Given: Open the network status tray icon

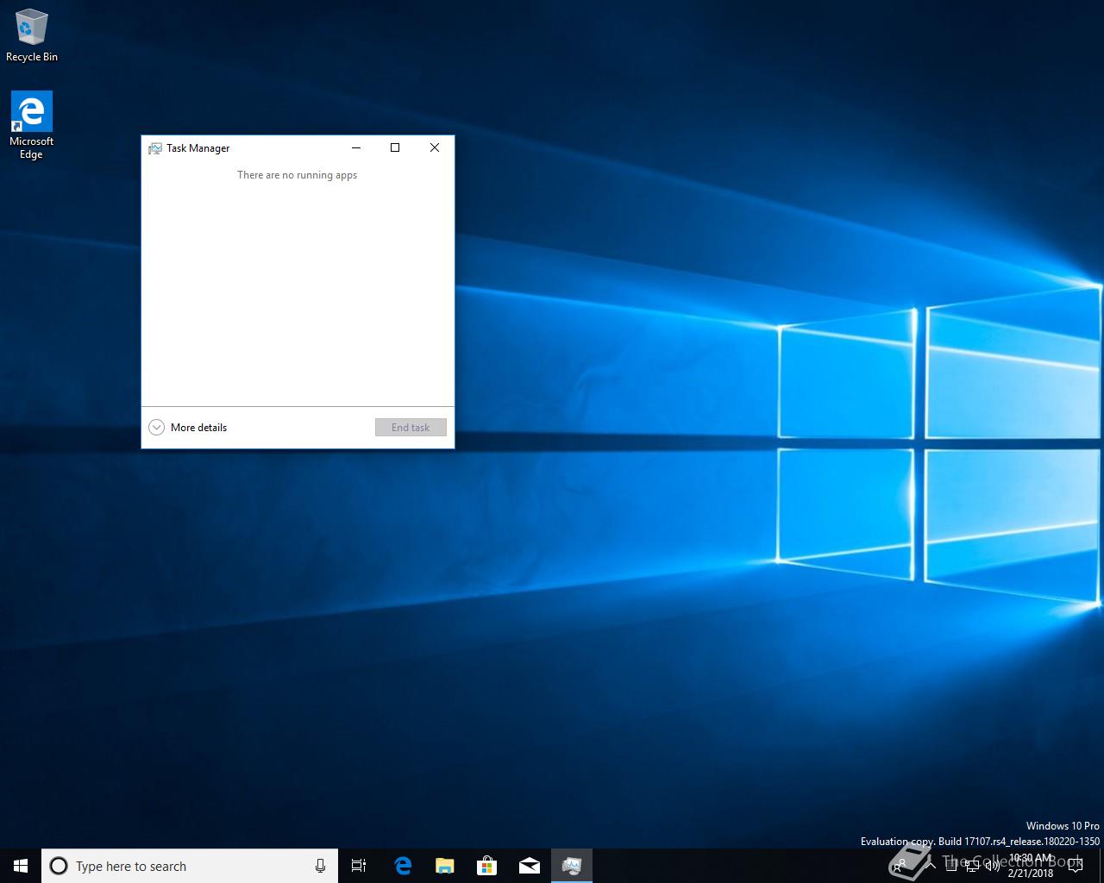Looking at the screenshot, I should click(x=972, y=866).
